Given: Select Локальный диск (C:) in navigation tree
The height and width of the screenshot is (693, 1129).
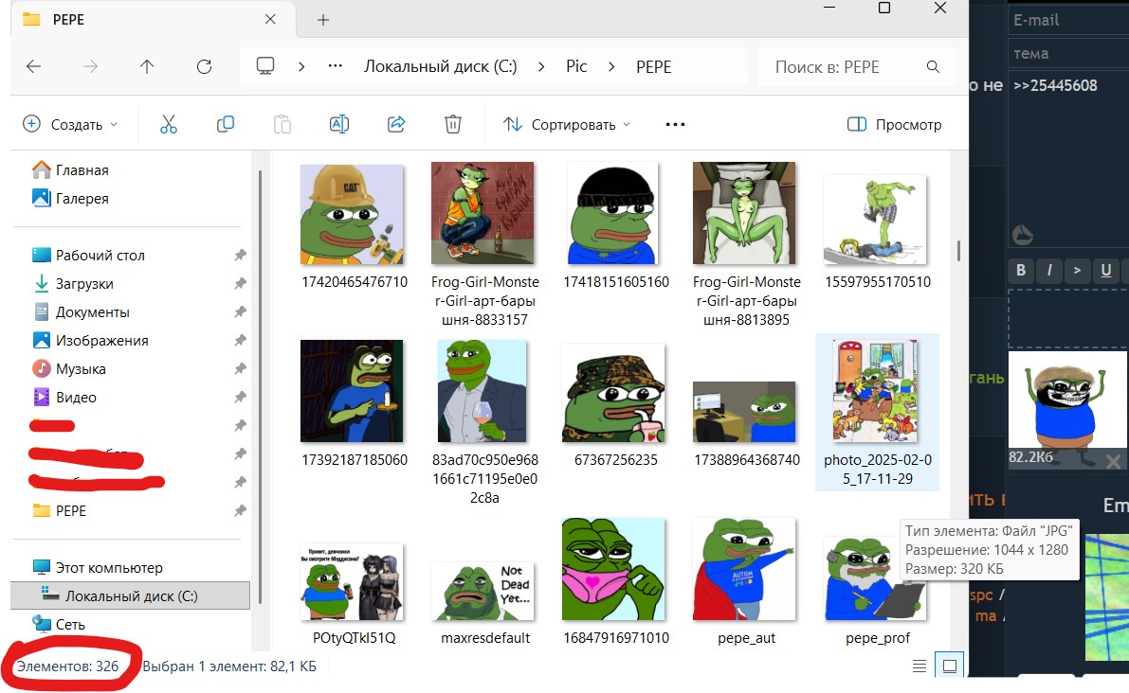Looking at the screenshot, I should point(130,595).
